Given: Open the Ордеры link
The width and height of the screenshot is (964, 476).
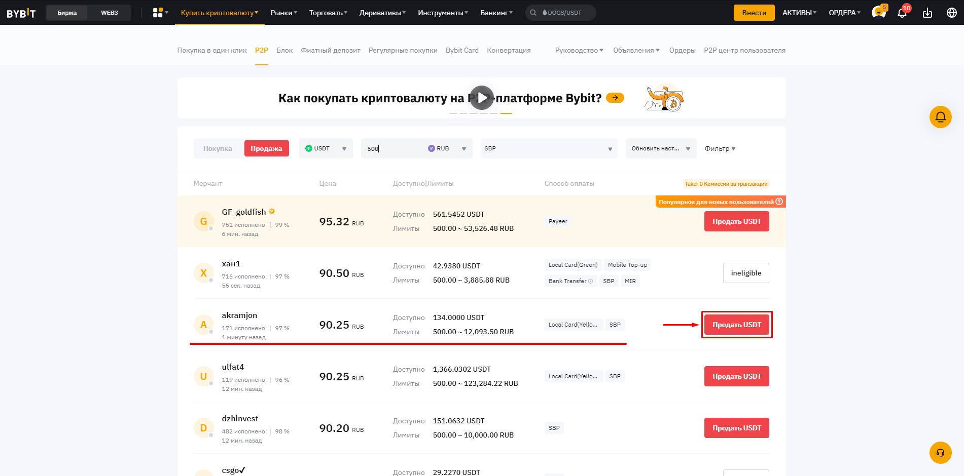Looking at the screenshot, I should tap(682, 50).
